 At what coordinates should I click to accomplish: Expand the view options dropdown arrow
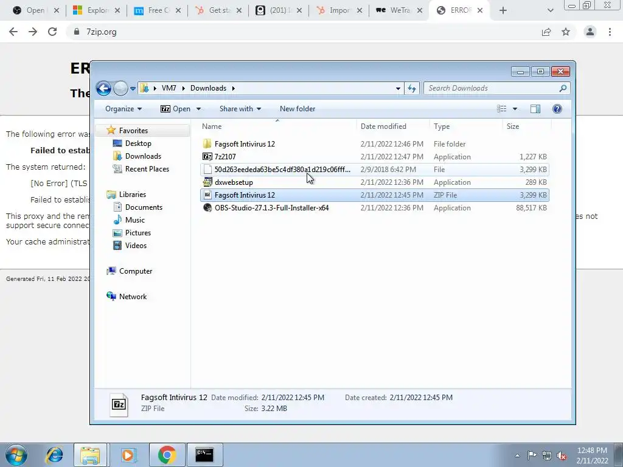click(x=515, y=109)
